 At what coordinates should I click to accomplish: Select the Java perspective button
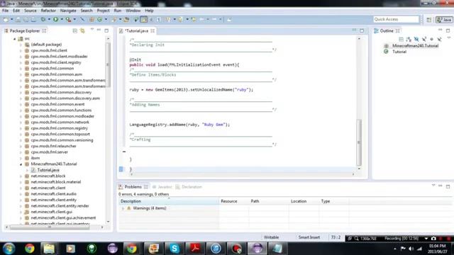[444, 20]
